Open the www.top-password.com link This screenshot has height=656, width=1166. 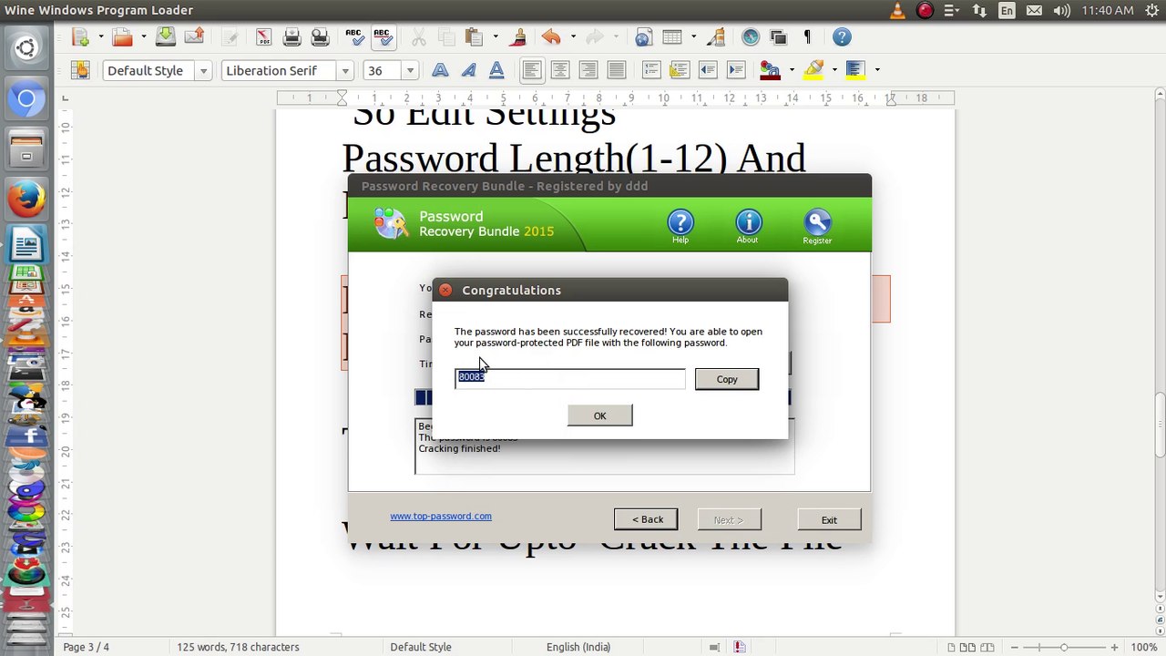tap(441, 516)
